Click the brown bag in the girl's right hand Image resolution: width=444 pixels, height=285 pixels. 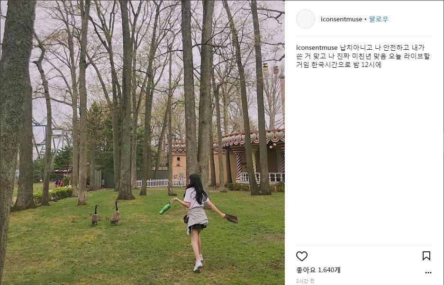tap(231, 218)
